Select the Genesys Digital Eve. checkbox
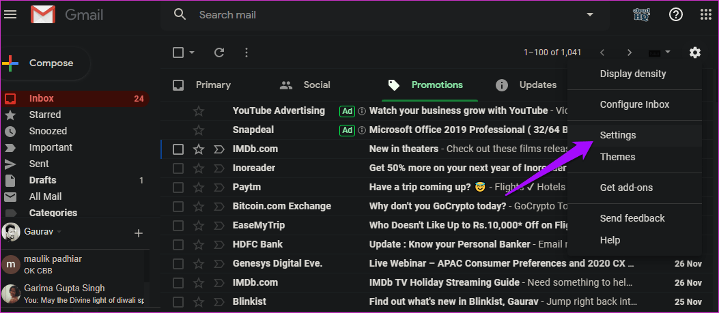The width and height of the screenshot is (719, 313). coord(178,263)
